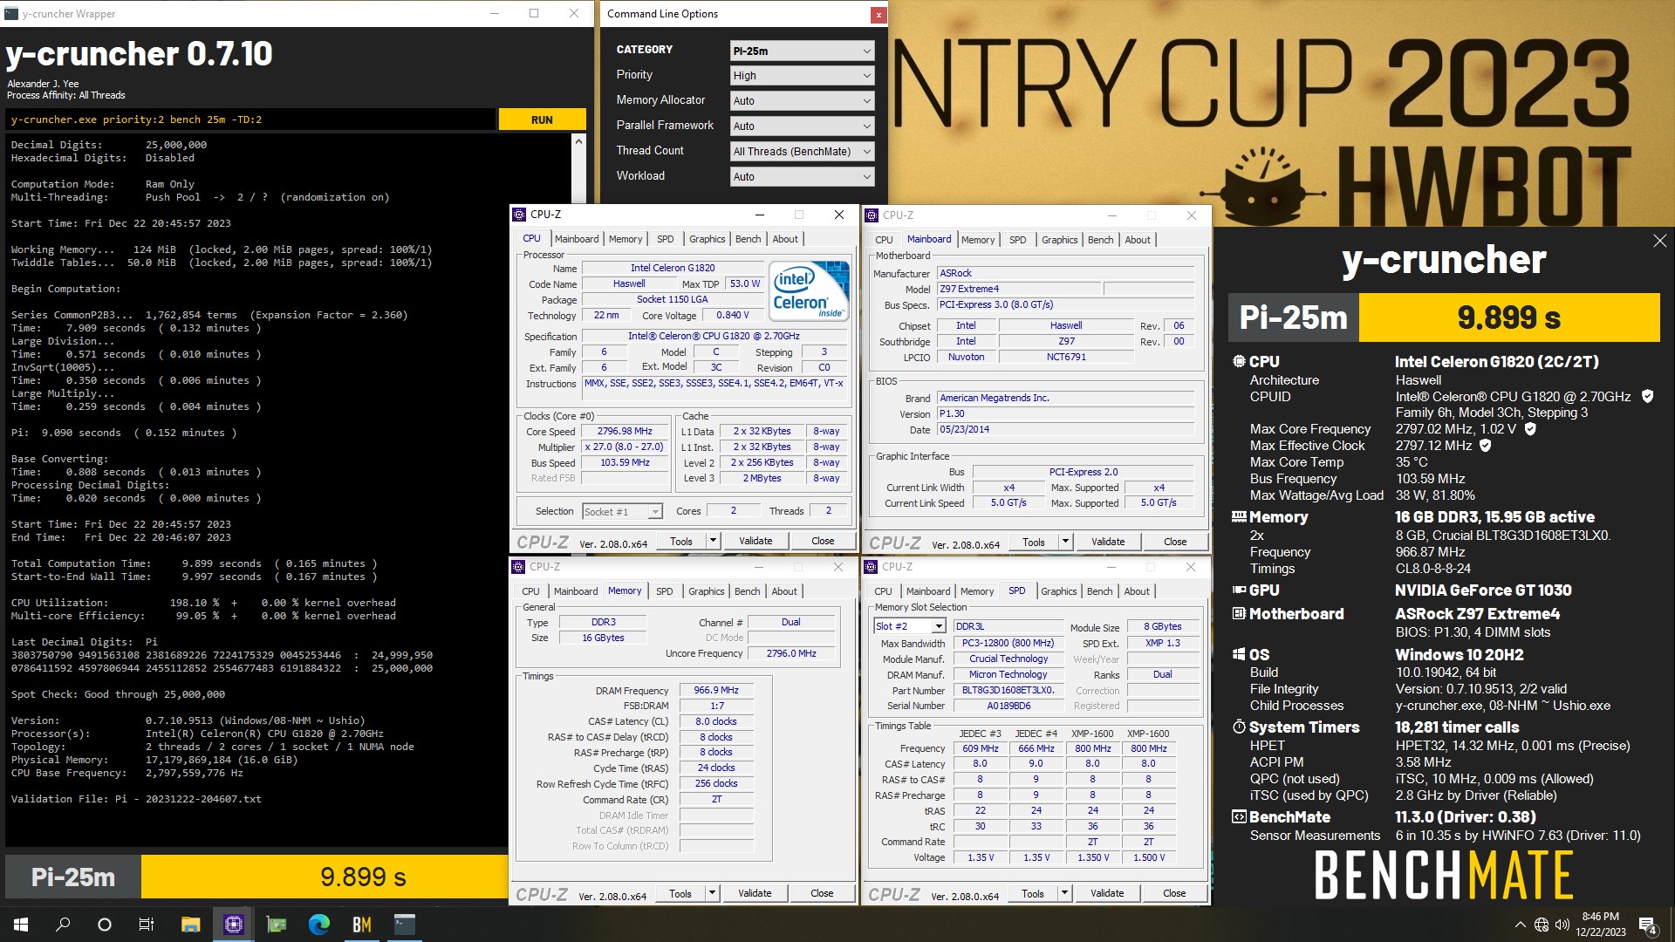Open SPD tab in CPU-Z Mainboard window
The height and width of the screenshot is (942, 1675).
point(1017,240)
